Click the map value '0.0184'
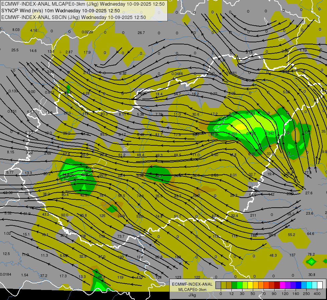 coord(6,274)
